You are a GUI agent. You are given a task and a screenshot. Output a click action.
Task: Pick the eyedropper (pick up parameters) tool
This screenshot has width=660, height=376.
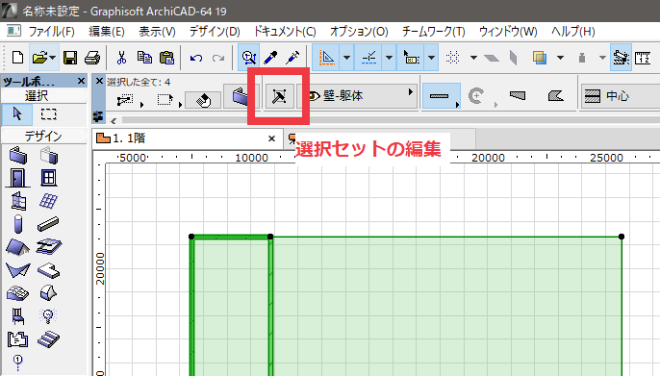[270, 57]
